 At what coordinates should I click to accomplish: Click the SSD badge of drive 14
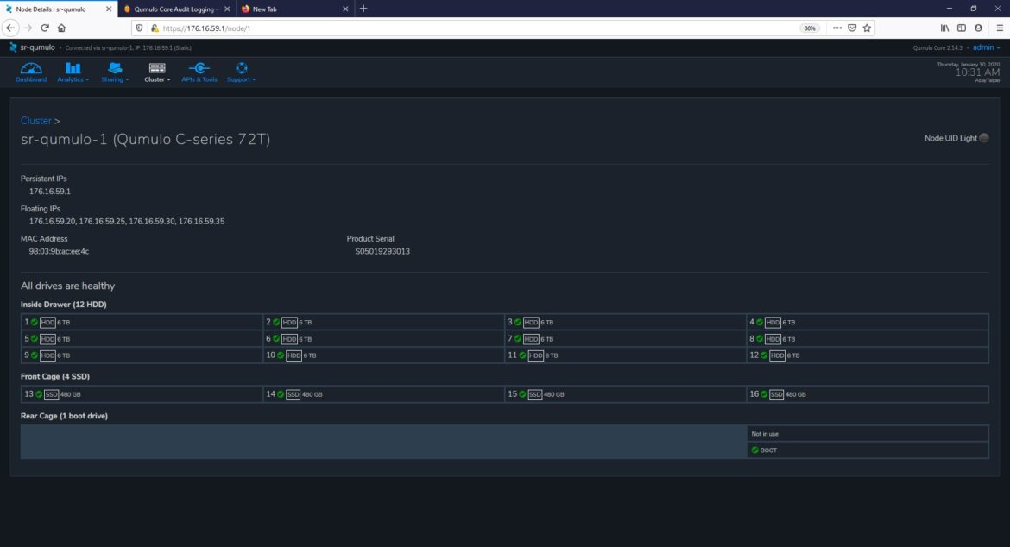[294, 394]
